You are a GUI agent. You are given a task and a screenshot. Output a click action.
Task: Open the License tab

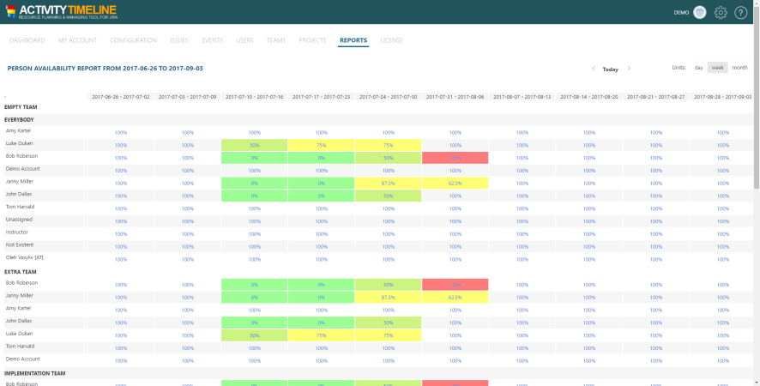click(x=391, y=40)
